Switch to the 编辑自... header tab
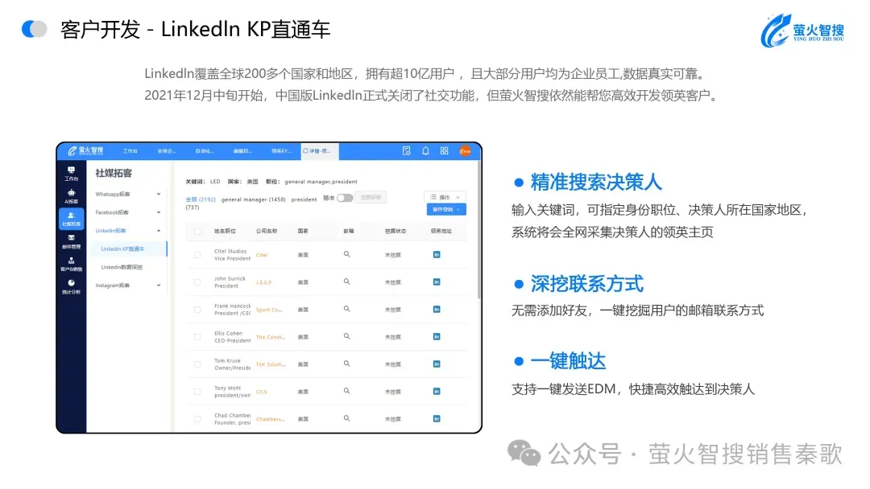 [x=242, y=151]
